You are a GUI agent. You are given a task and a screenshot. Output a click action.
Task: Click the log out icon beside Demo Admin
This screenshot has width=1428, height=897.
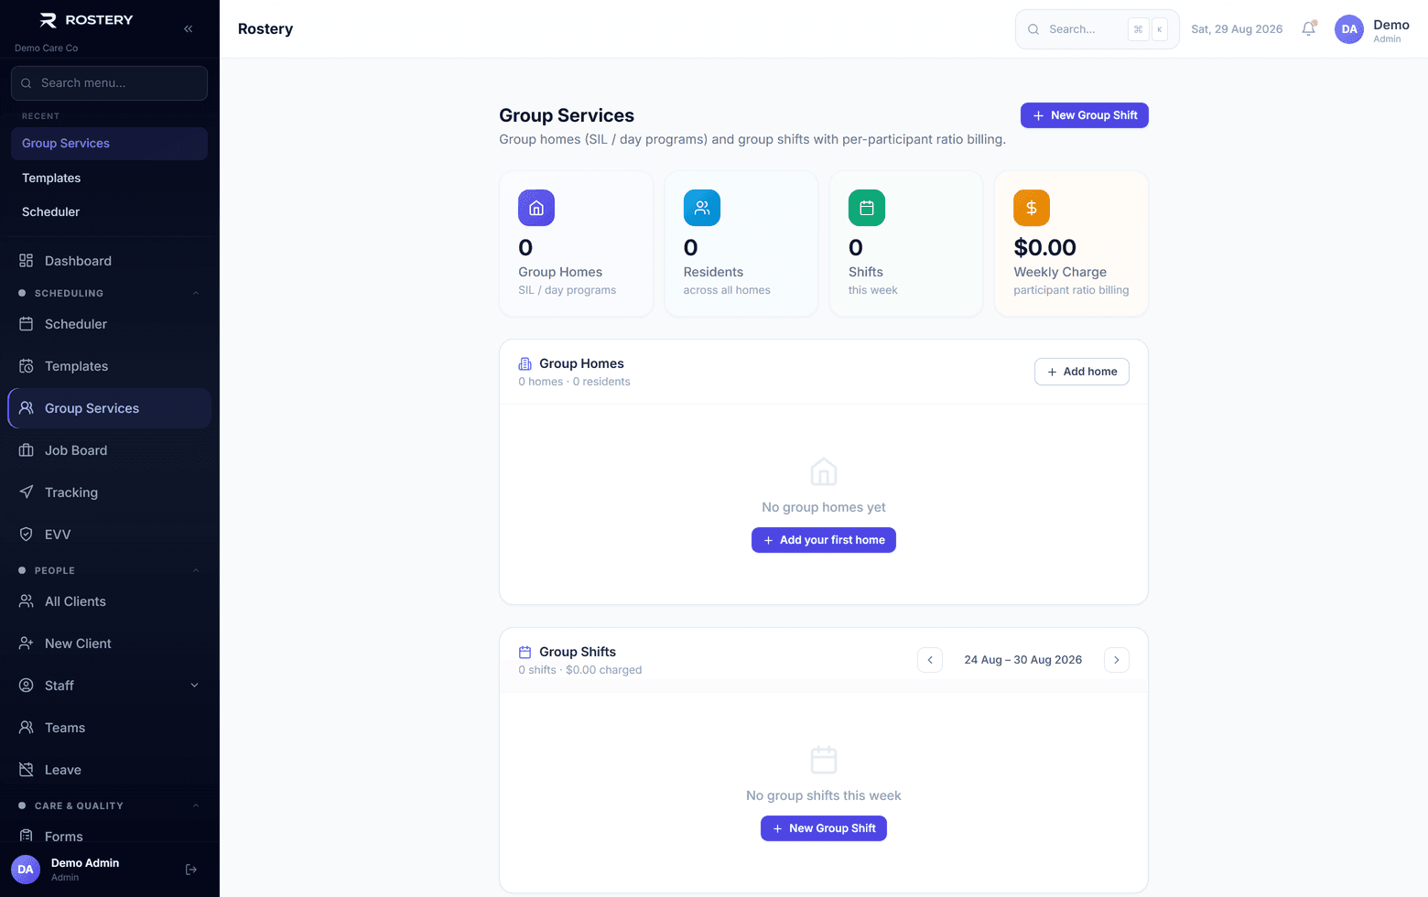191,870
